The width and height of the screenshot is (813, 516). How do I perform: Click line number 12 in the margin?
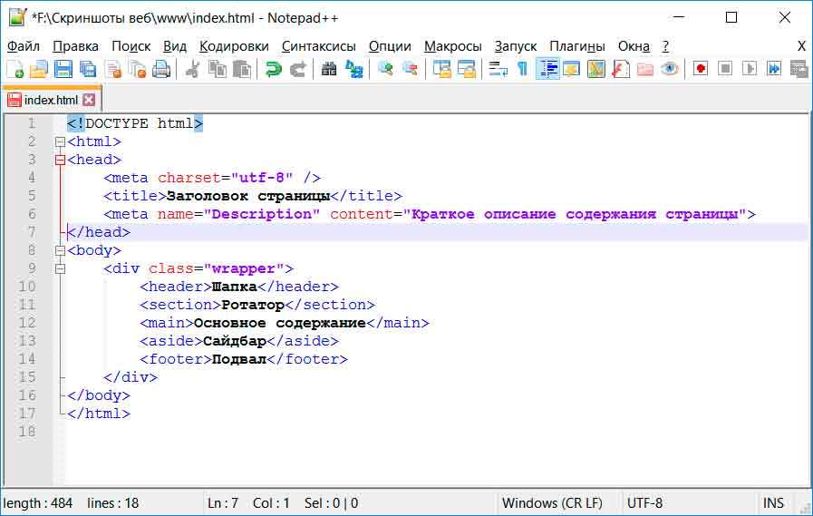coord(27,323)
